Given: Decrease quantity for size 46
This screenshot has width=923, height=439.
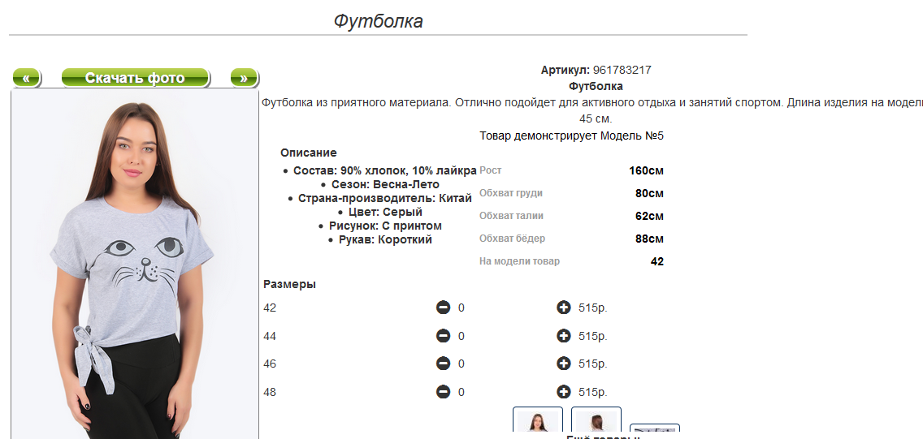Looking at the screenshot, I should pos(444,364).
